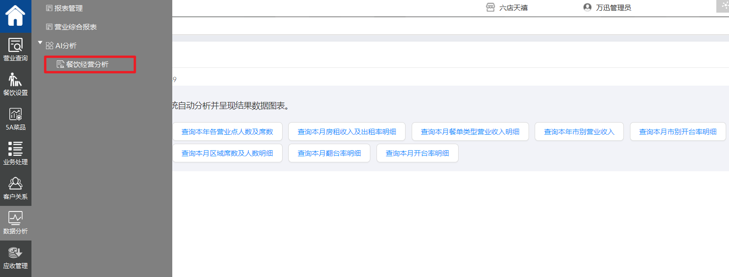Open 营业查询 in the sidebar

(15, 50)
